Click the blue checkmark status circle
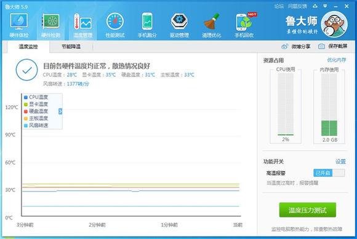The image size is (357, 239). (27, 70)
